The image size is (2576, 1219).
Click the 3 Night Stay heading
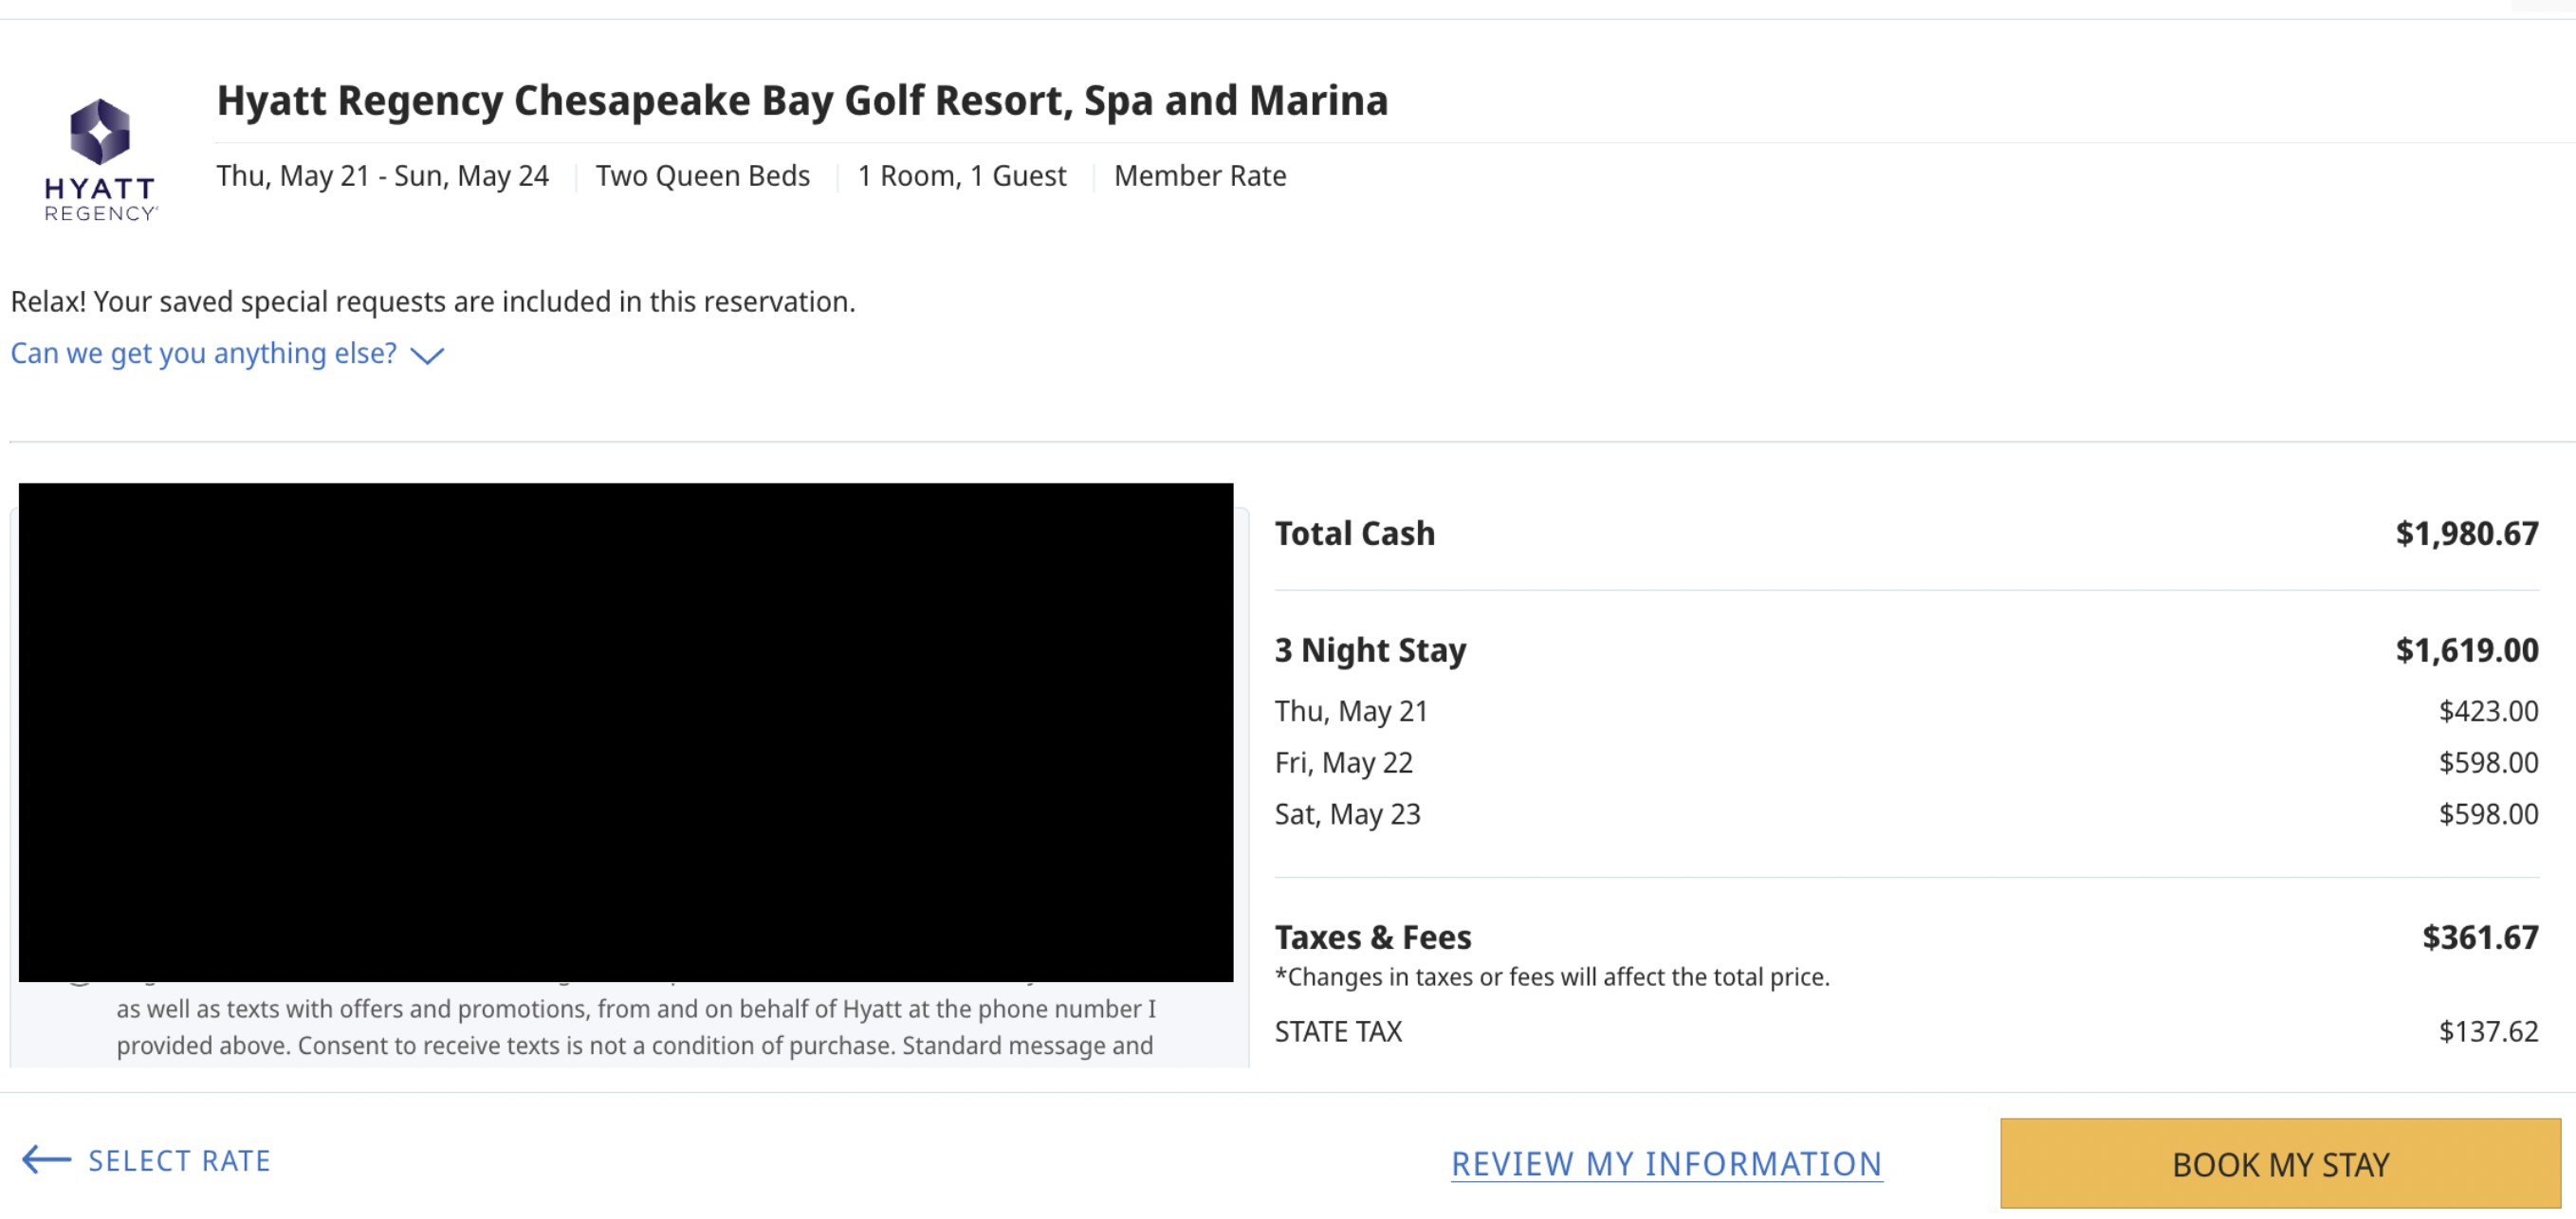tap(1370, 650)
